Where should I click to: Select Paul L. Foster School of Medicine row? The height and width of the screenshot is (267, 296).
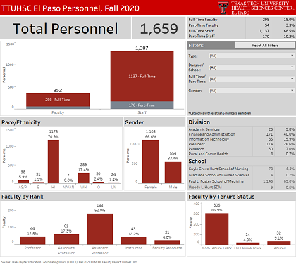tap(241, 181)
